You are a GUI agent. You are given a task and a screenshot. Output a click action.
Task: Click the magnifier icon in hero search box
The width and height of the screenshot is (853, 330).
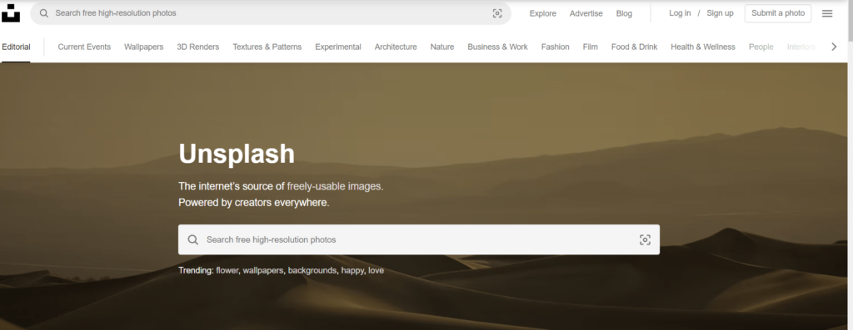click(192, 240)
